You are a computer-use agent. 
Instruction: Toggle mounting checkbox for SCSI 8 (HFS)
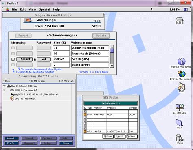[13, 59]
